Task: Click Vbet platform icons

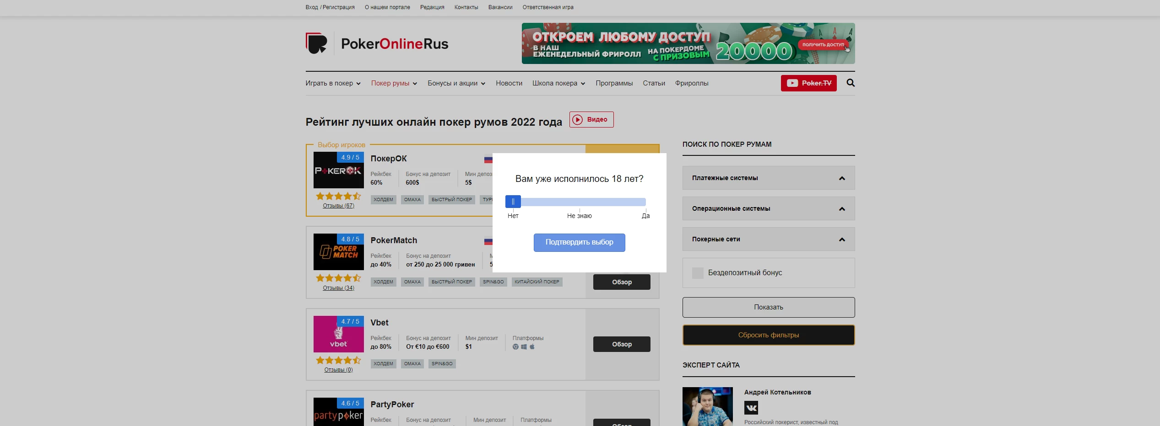Action: click(524, 347)
